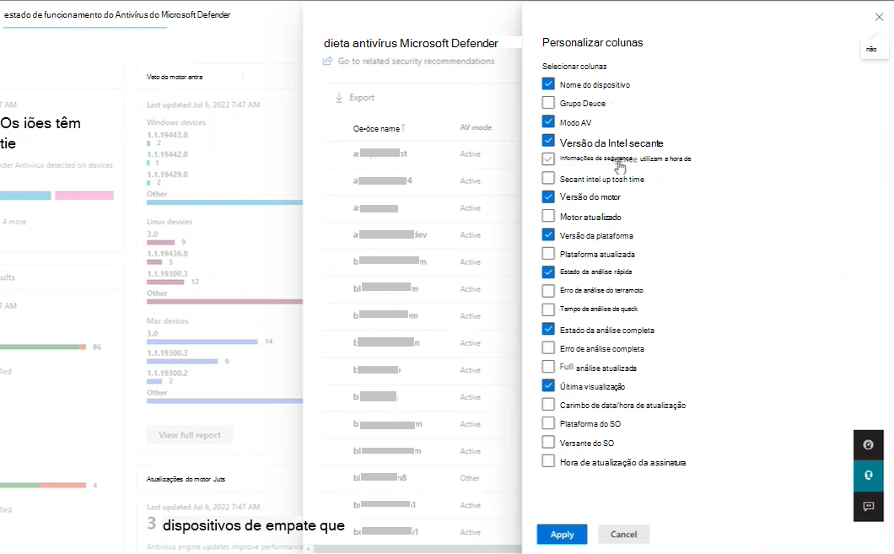Uncheck Versão do motor checkbox
The width and height of the screenshot is (894, 554).
click(x=548, y=196)
